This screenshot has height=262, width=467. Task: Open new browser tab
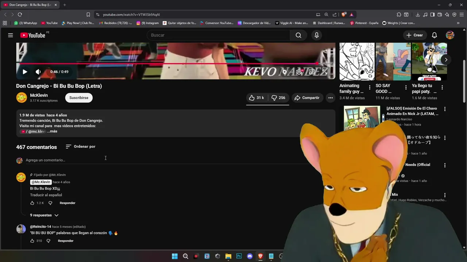[x=65, y=5]
